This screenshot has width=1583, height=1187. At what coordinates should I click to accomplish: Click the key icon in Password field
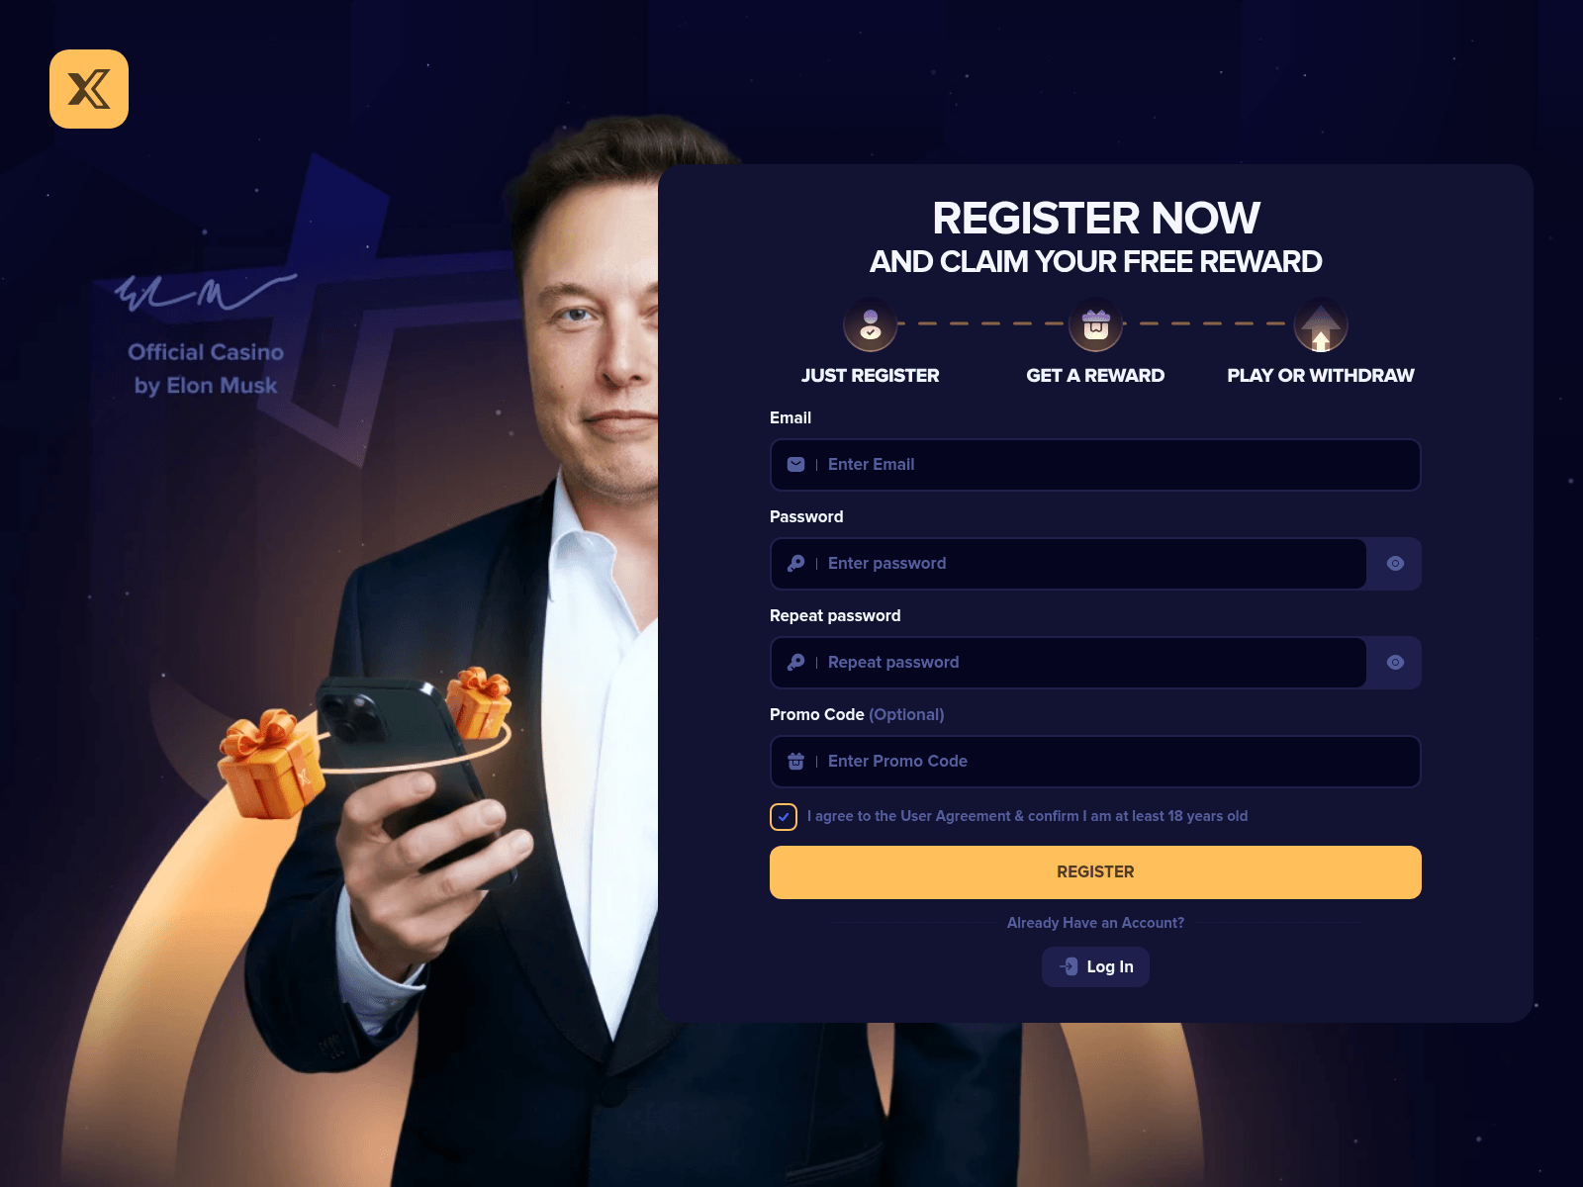coord(795,564)
